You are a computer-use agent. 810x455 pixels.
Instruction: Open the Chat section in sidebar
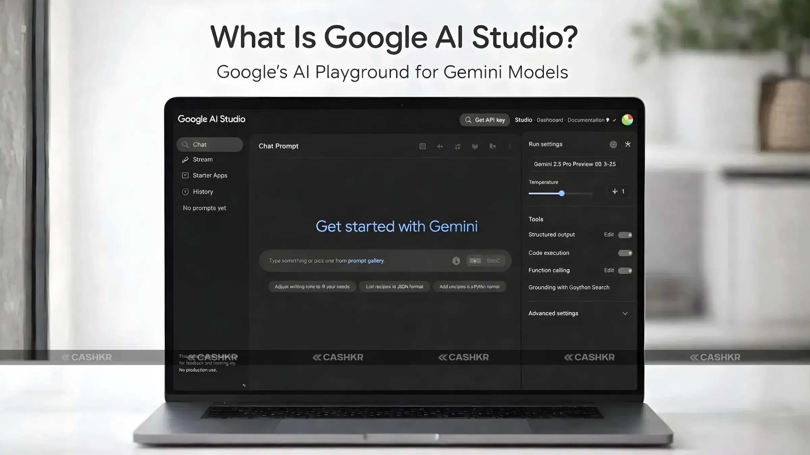[200, 144]
